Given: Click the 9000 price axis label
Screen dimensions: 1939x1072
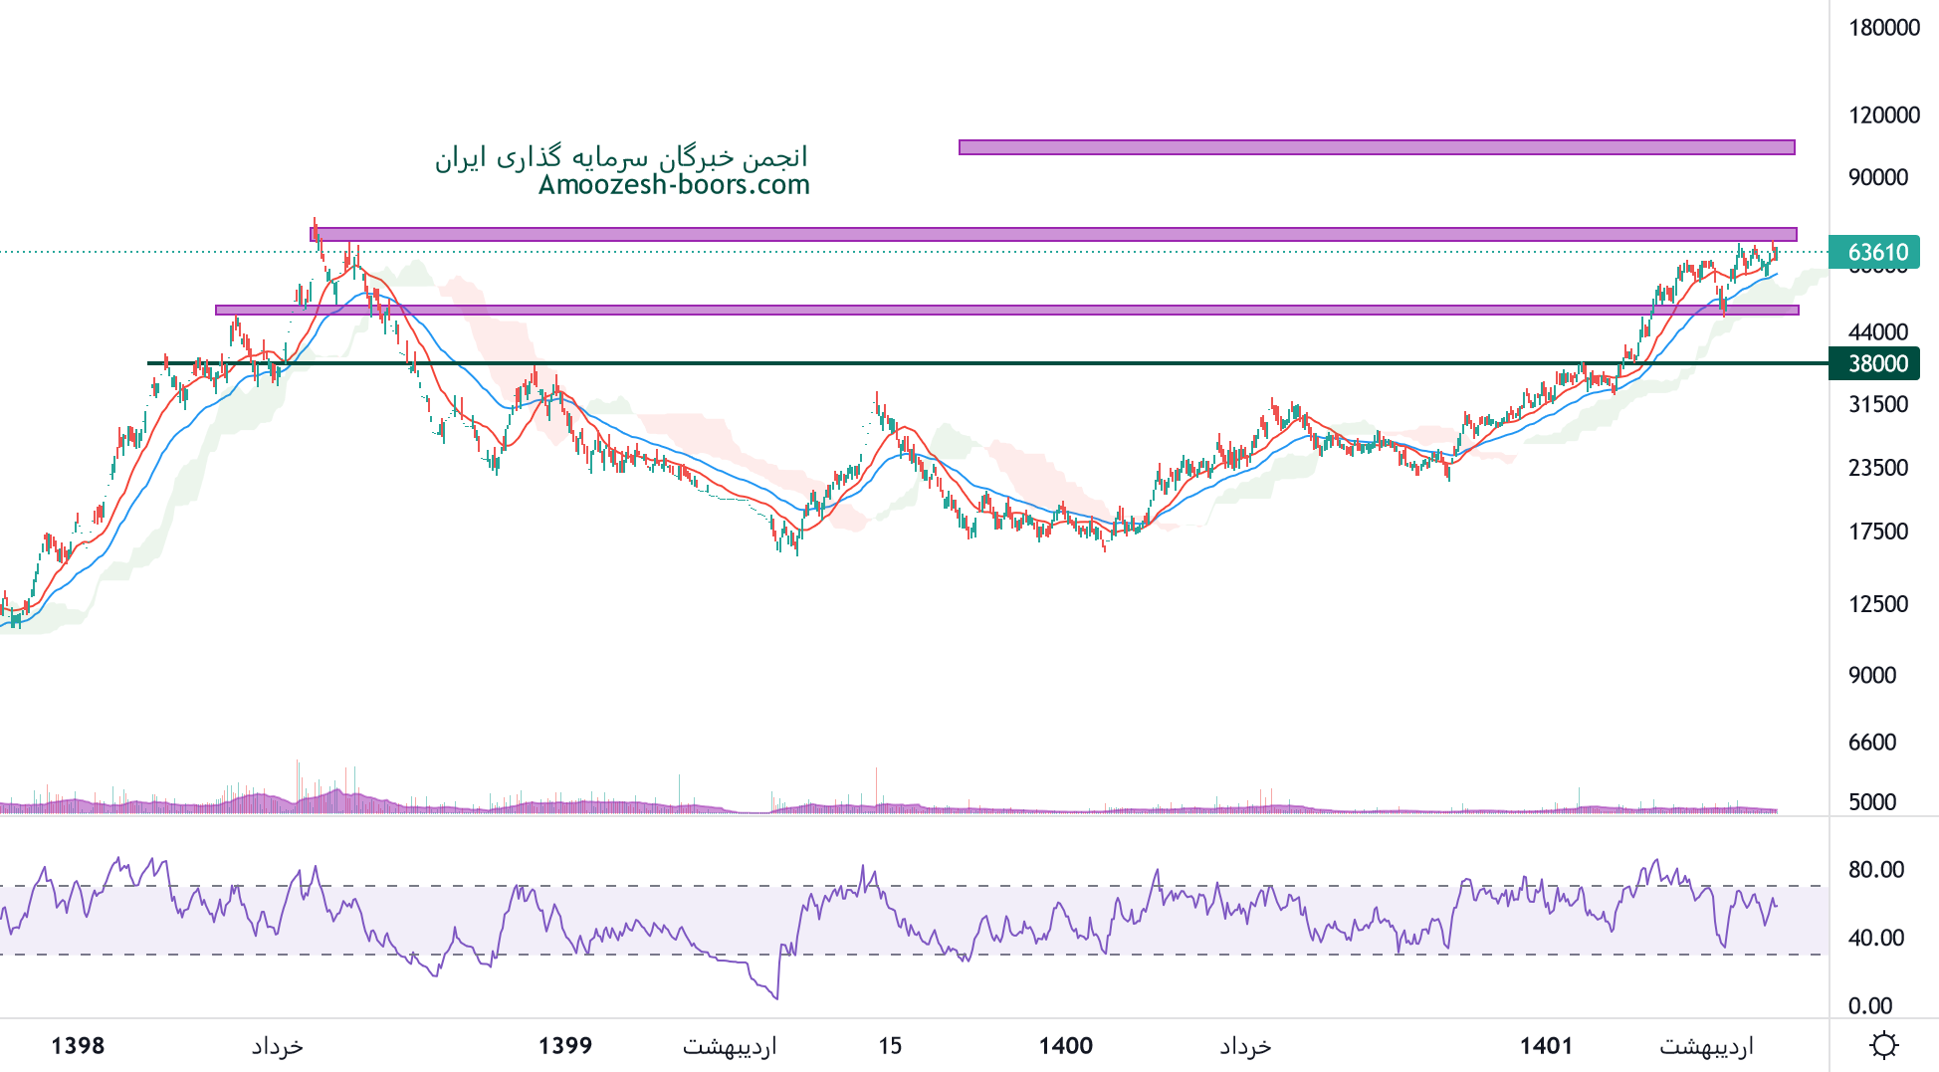Looking at the screenshot, I should point(1871,675).
